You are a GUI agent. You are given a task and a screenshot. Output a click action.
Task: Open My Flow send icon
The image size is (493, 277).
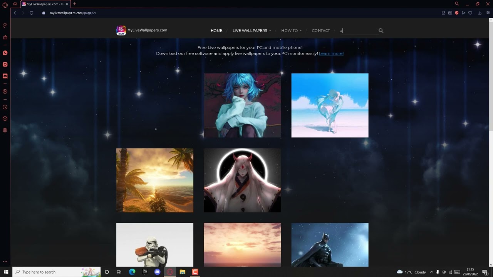(463, 13)
